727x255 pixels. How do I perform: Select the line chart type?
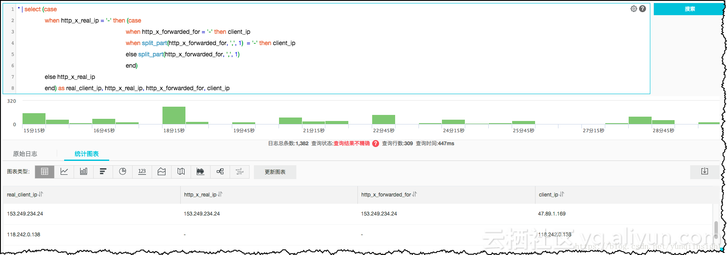tap(64, 172)
